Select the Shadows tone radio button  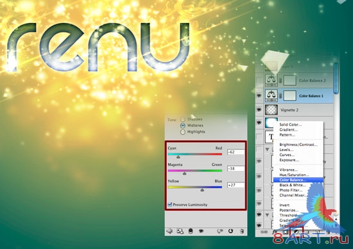tap(183, 119)
